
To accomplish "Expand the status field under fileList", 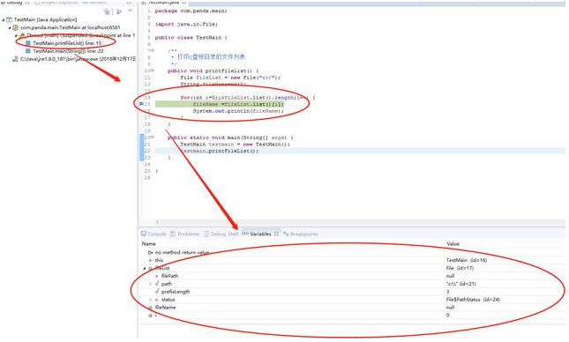I will (150, 300).
